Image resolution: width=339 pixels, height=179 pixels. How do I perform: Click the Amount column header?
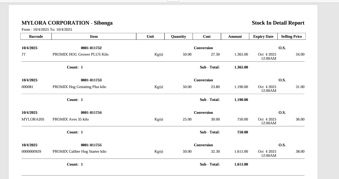(x=235, y=37)
